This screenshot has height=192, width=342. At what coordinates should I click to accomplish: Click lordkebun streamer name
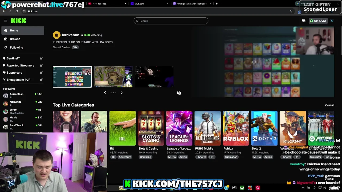71,35
